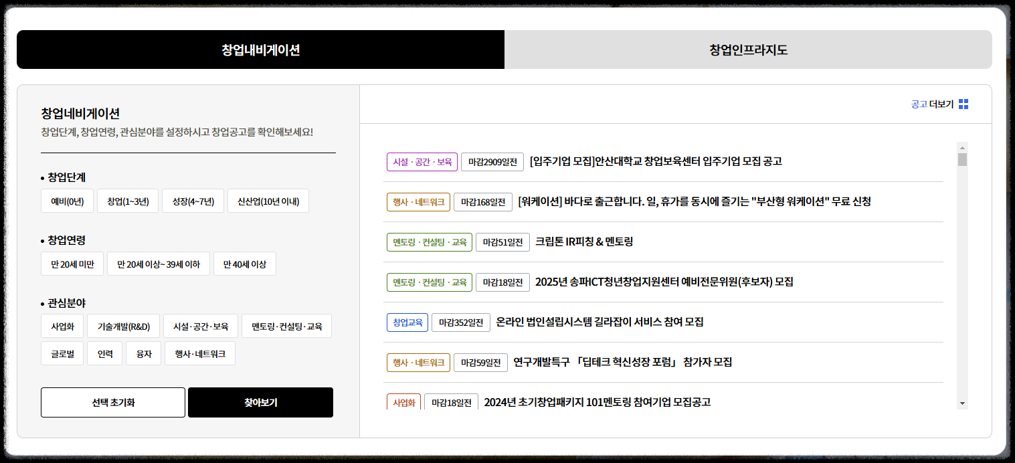The image size is (1015, 463).
Task: Select the 창업내비게이션 tab
Action: [260, 50]
